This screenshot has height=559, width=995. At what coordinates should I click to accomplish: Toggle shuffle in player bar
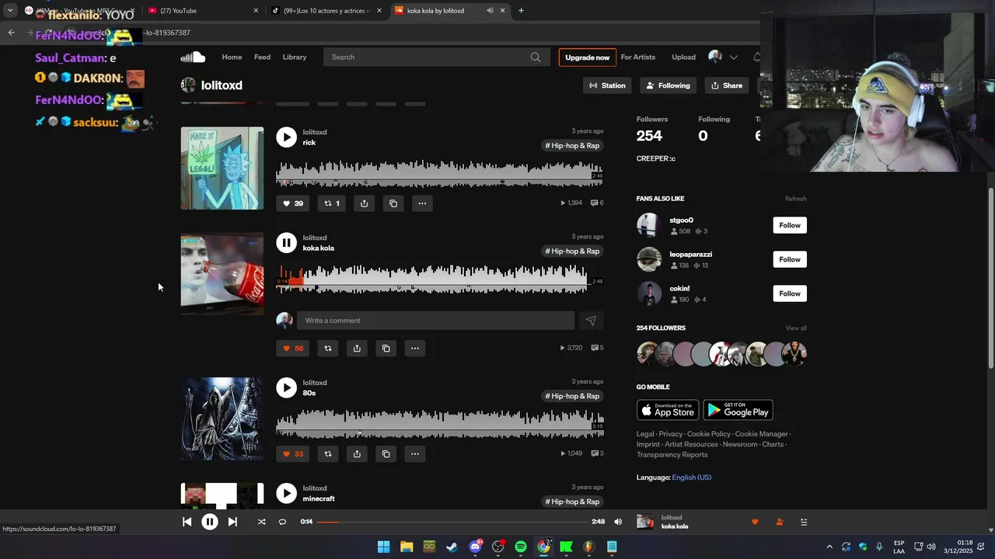click(261, 522)
